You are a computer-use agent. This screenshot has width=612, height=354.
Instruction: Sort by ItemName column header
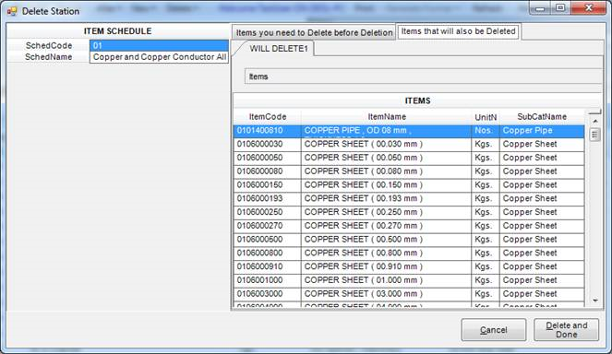click(387, 116)
